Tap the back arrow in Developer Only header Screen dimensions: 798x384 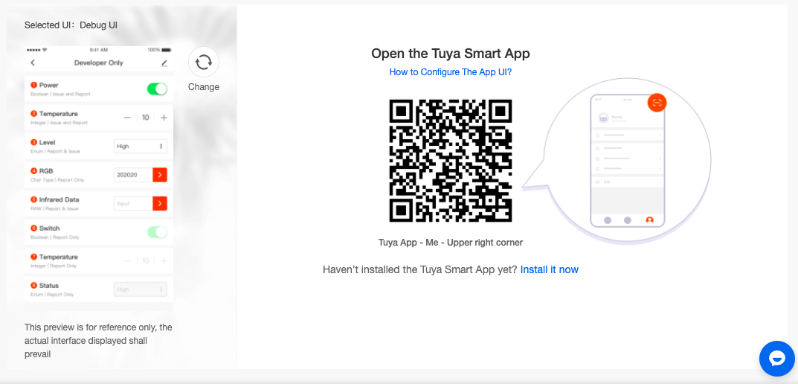(33, 63)
